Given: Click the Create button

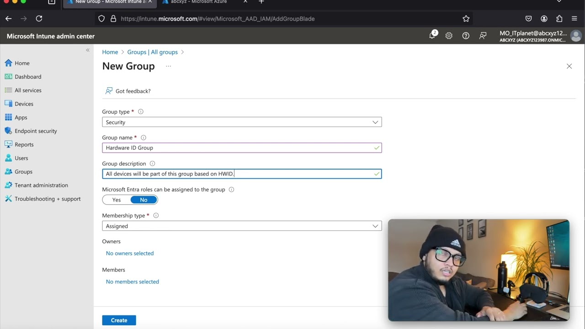Looking at the screenshot, I should [x=119, y=320].
